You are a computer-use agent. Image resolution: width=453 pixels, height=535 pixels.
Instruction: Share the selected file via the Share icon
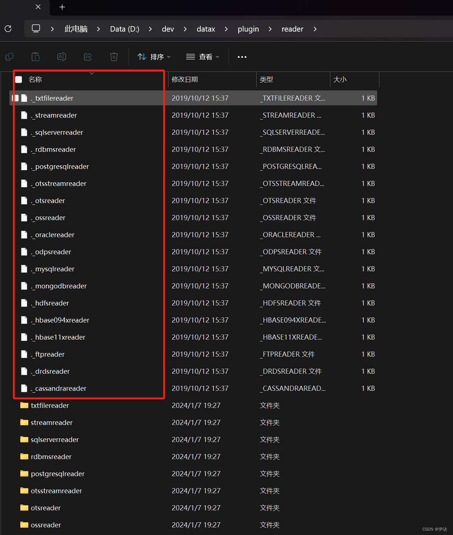pos(88,57)
